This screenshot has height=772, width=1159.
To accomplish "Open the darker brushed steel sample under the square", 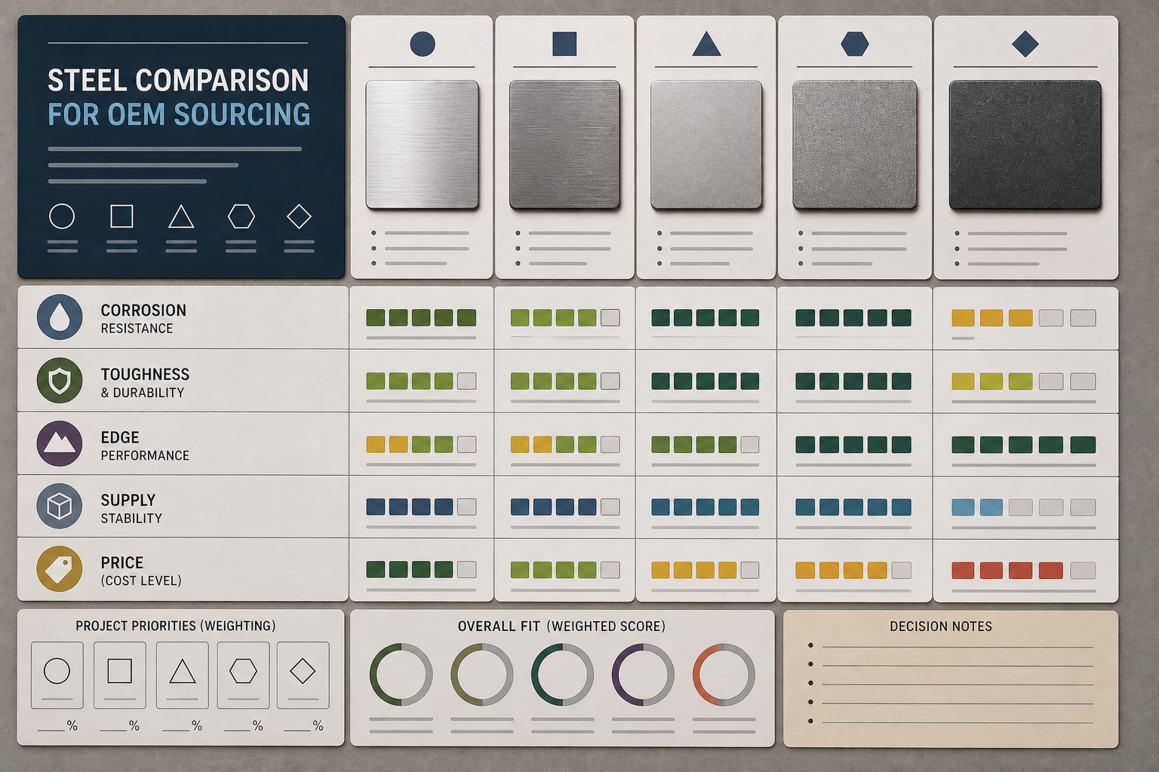I will [564, 144].
